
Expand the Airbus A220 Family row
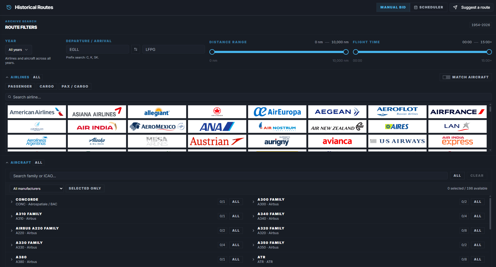[12, 231]
